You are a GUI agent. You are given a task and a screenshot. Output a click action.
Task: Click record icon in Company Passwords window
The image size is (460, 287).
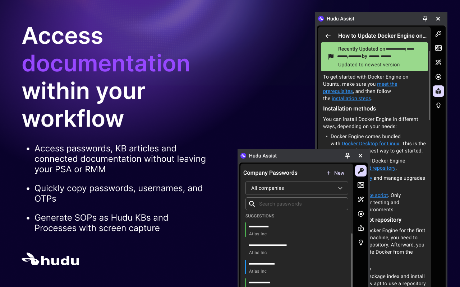click(361, 214)
